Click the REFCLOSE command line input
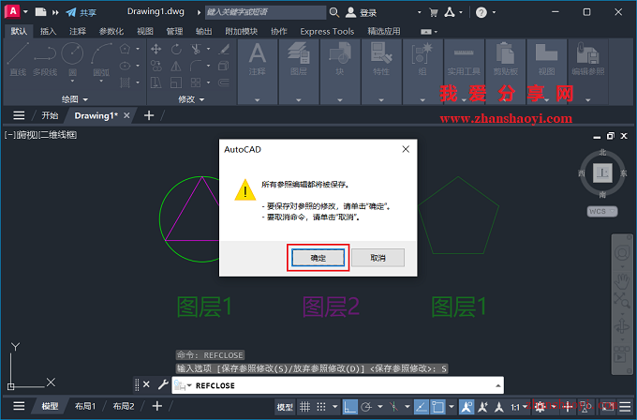The image size is (637, 420). pyautogui.click(x=337, y=385)
